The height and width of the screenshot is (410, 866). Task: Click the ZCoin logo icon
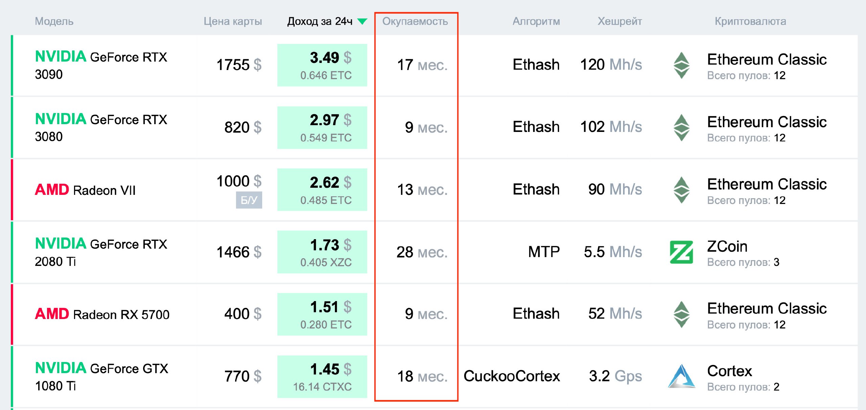pyautogui.click(x=681, y=252)
